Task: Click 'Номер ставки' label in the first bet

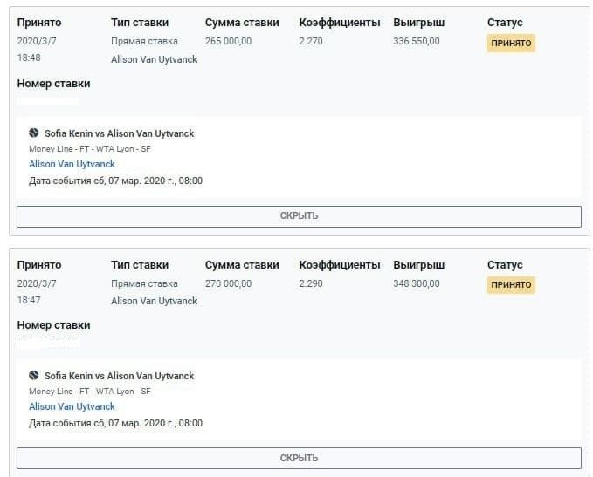Action: pos(53,84)
